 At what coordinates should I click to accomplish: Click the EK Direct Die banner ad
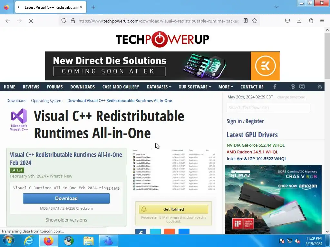coord(162,66)
